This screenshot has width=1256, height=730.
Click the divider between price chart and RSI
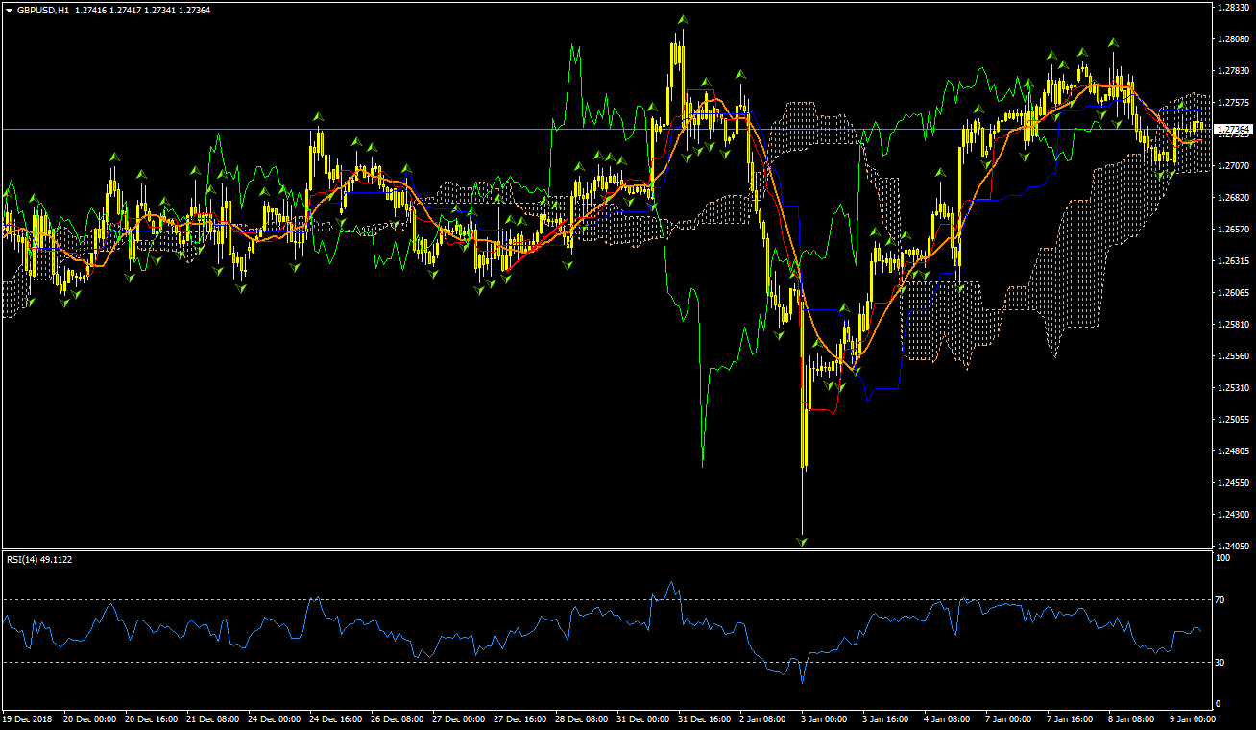tap(605, 550)
